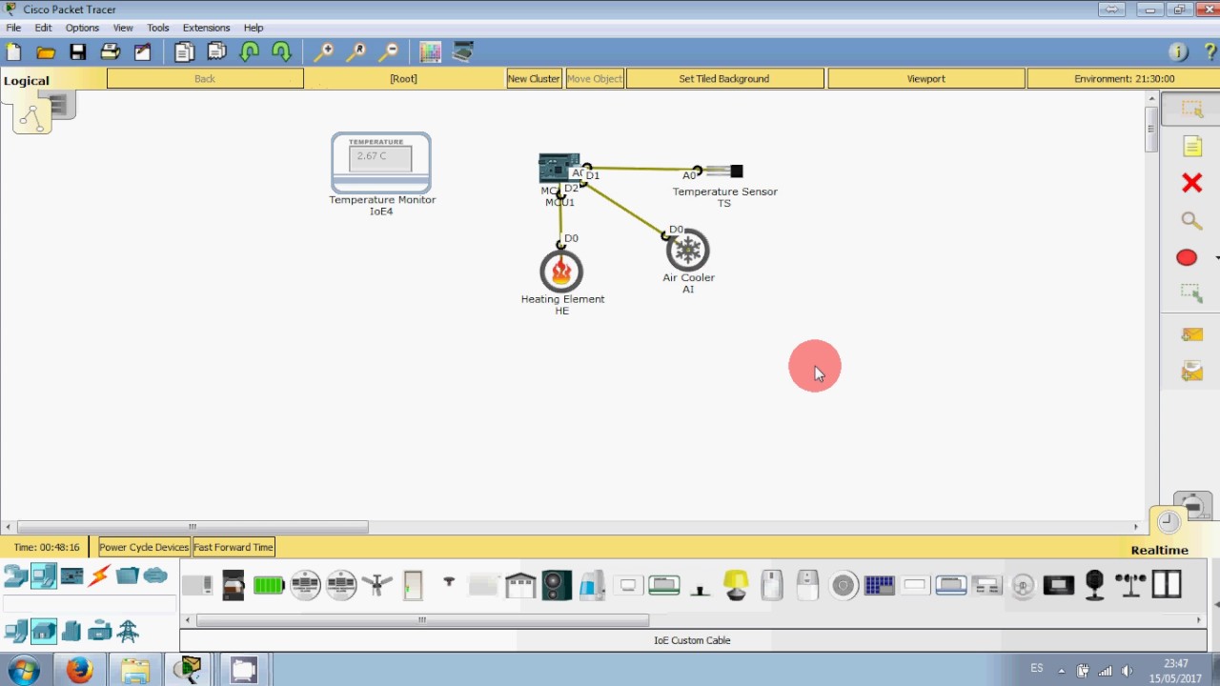Open the info icon in the toolbar

1178,52
